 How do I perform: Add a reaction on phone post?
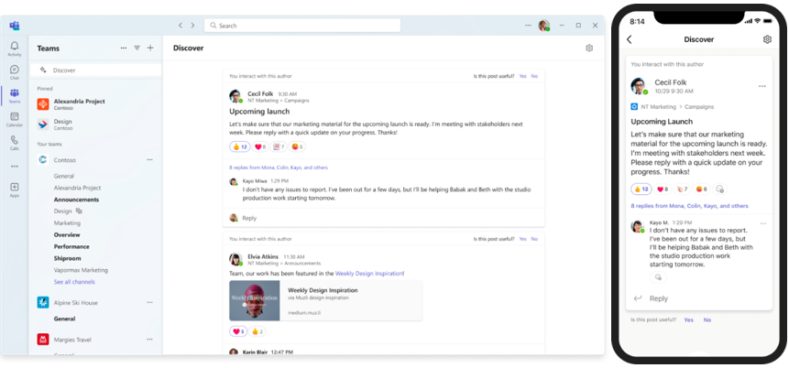720,189
